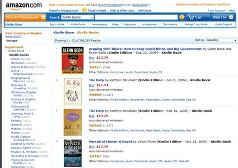Image resolution: width=238 pixels, height=168 pixels.
Task: Open the recommendations link
Action: (109, 5)
